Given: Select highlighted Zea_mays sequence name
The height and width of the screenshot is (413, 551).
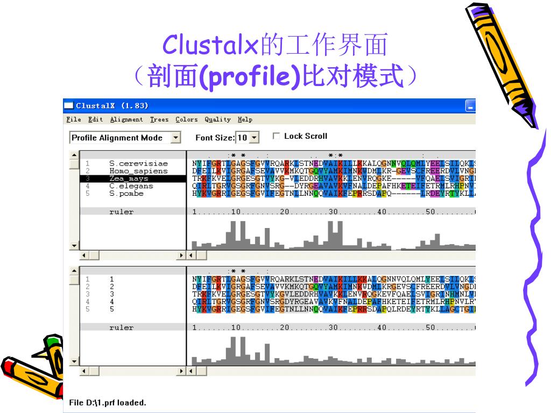Looking at the screenshot, I should (x=129, y=179).
